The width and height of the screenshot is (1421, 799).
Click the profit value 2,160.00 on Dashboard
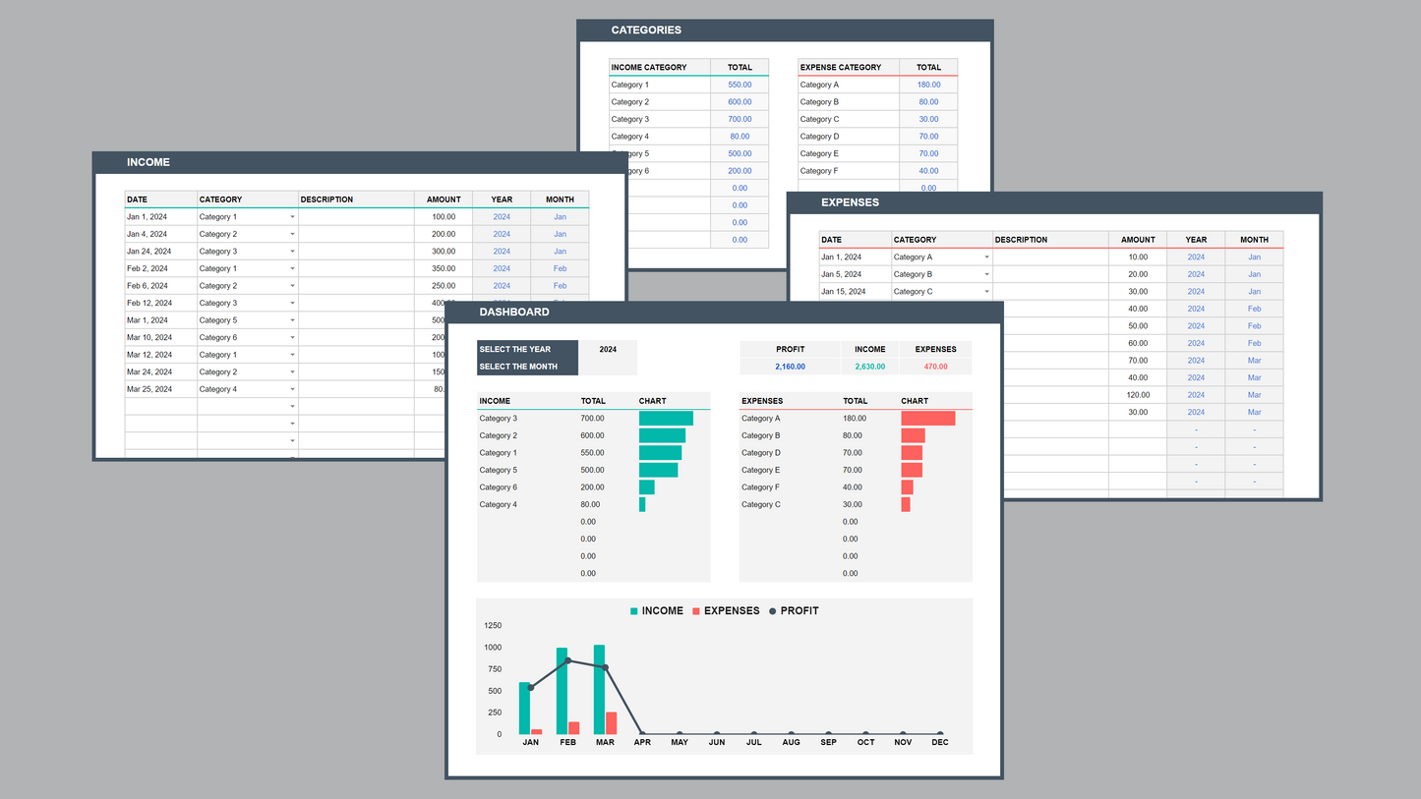(790, 367)
